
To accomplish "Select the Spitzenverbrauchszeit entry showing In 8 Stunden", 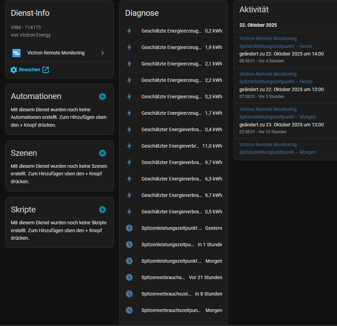I will [166, 294].
